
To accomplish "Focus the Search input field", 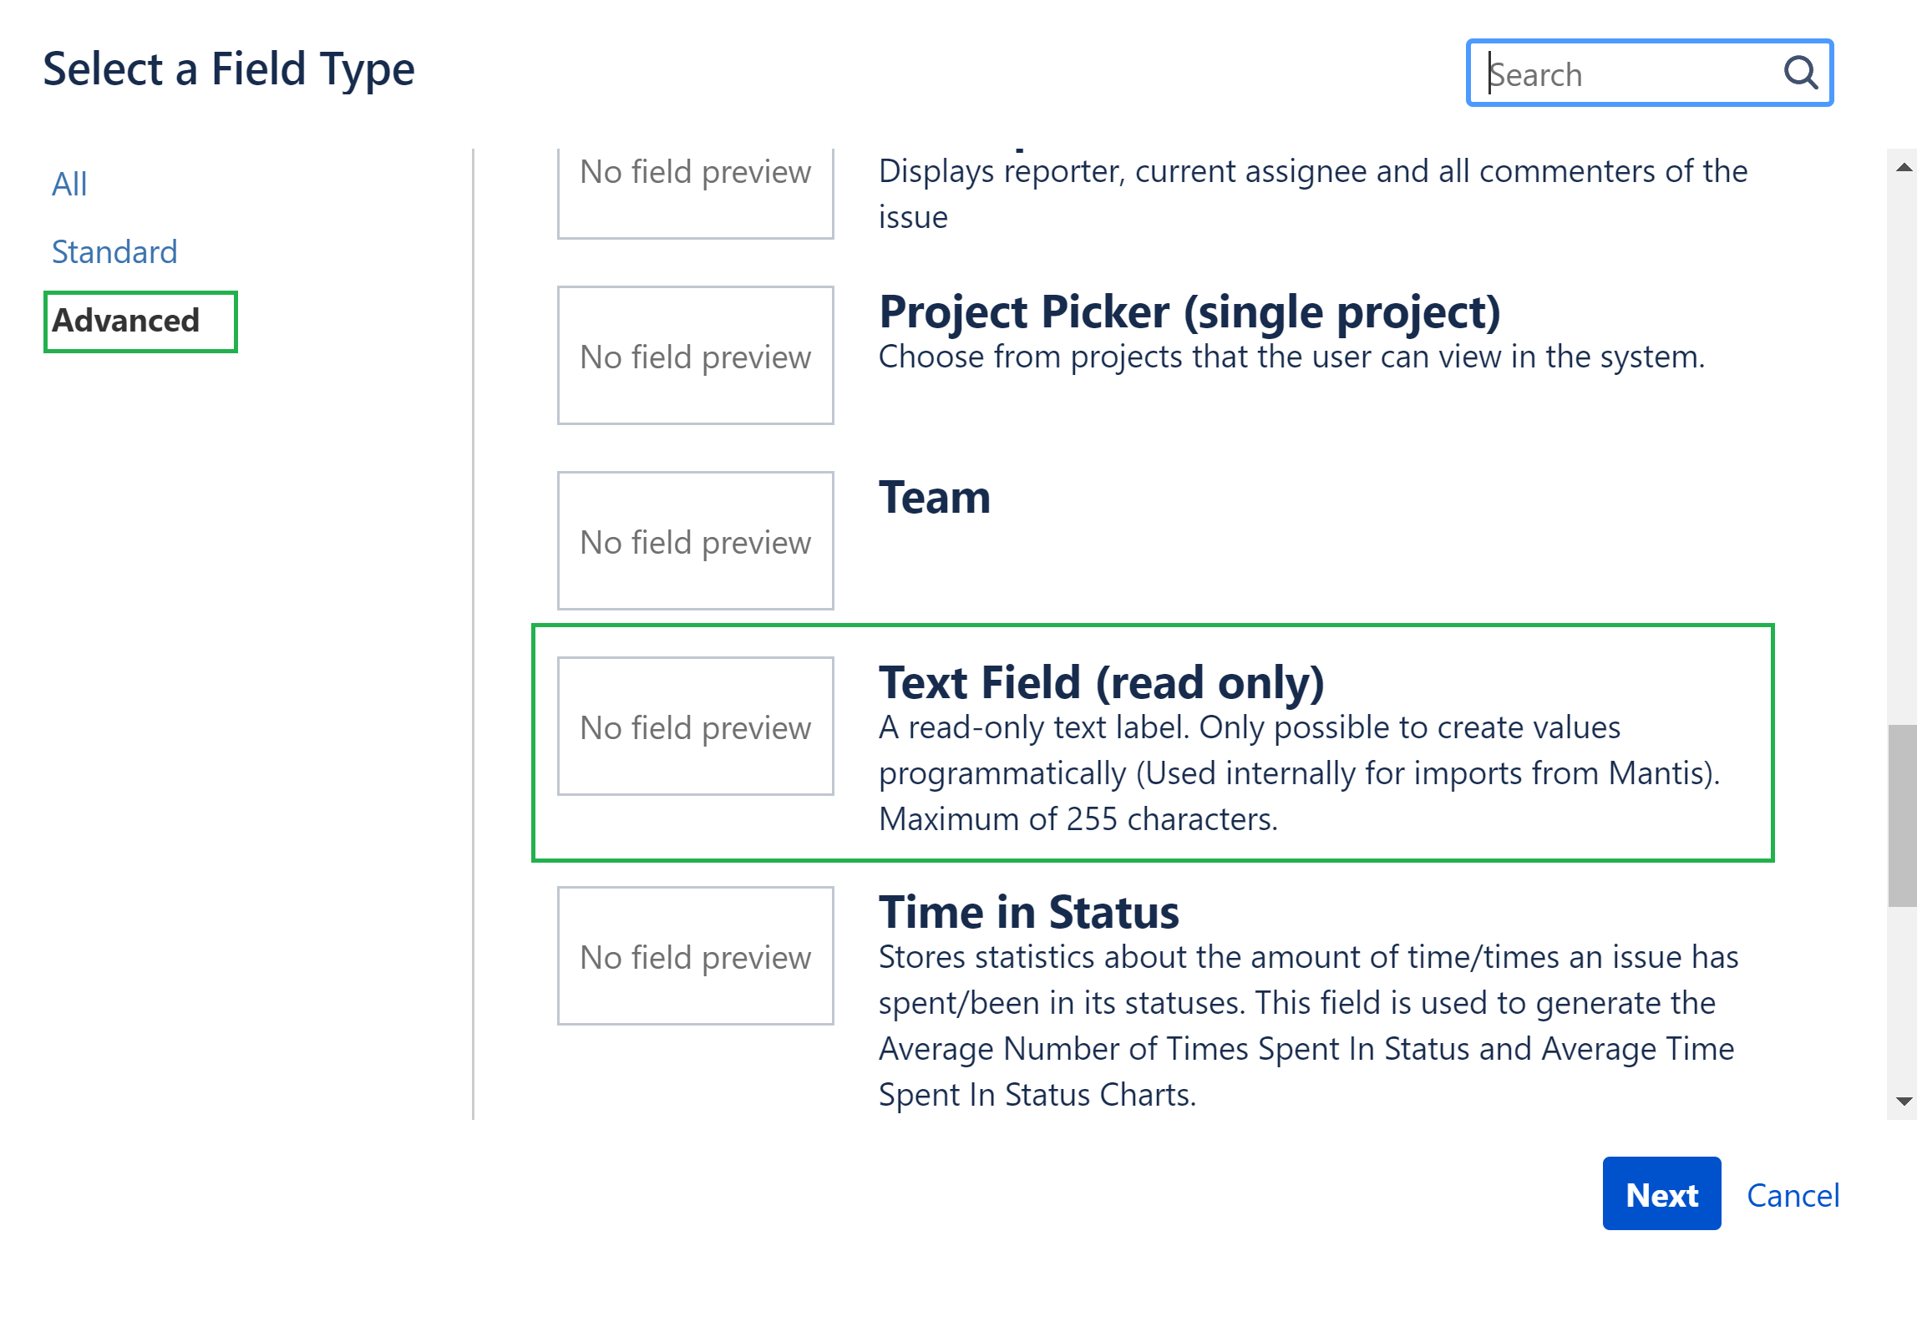I will (1649, 73).
